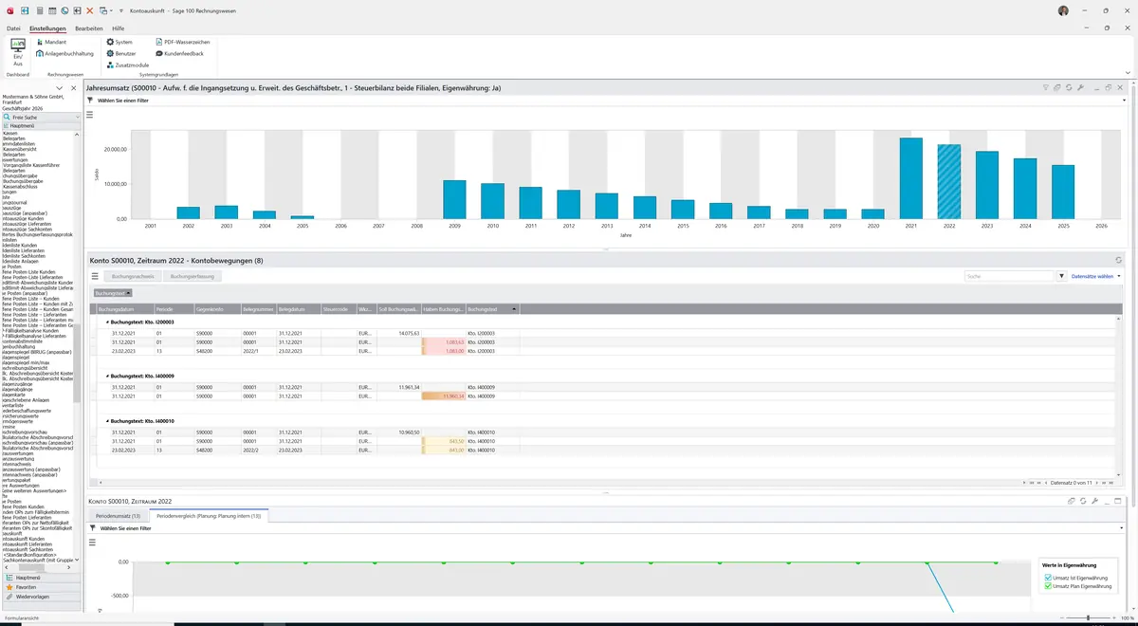Open Datensätze wählen dropdown
The height and width of the screenshot is (626, 1138).
(1095, 276)
